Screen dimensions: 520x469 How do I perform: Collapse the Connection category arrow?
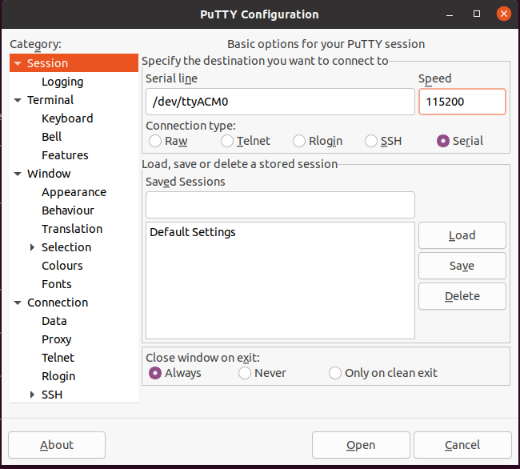[x=18, y=303]
